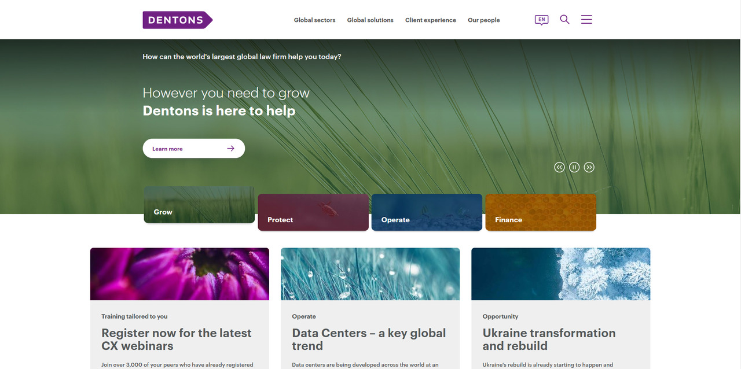Select the Protect tile
Screen dimensions: 741x369
[x=313, y=212]
